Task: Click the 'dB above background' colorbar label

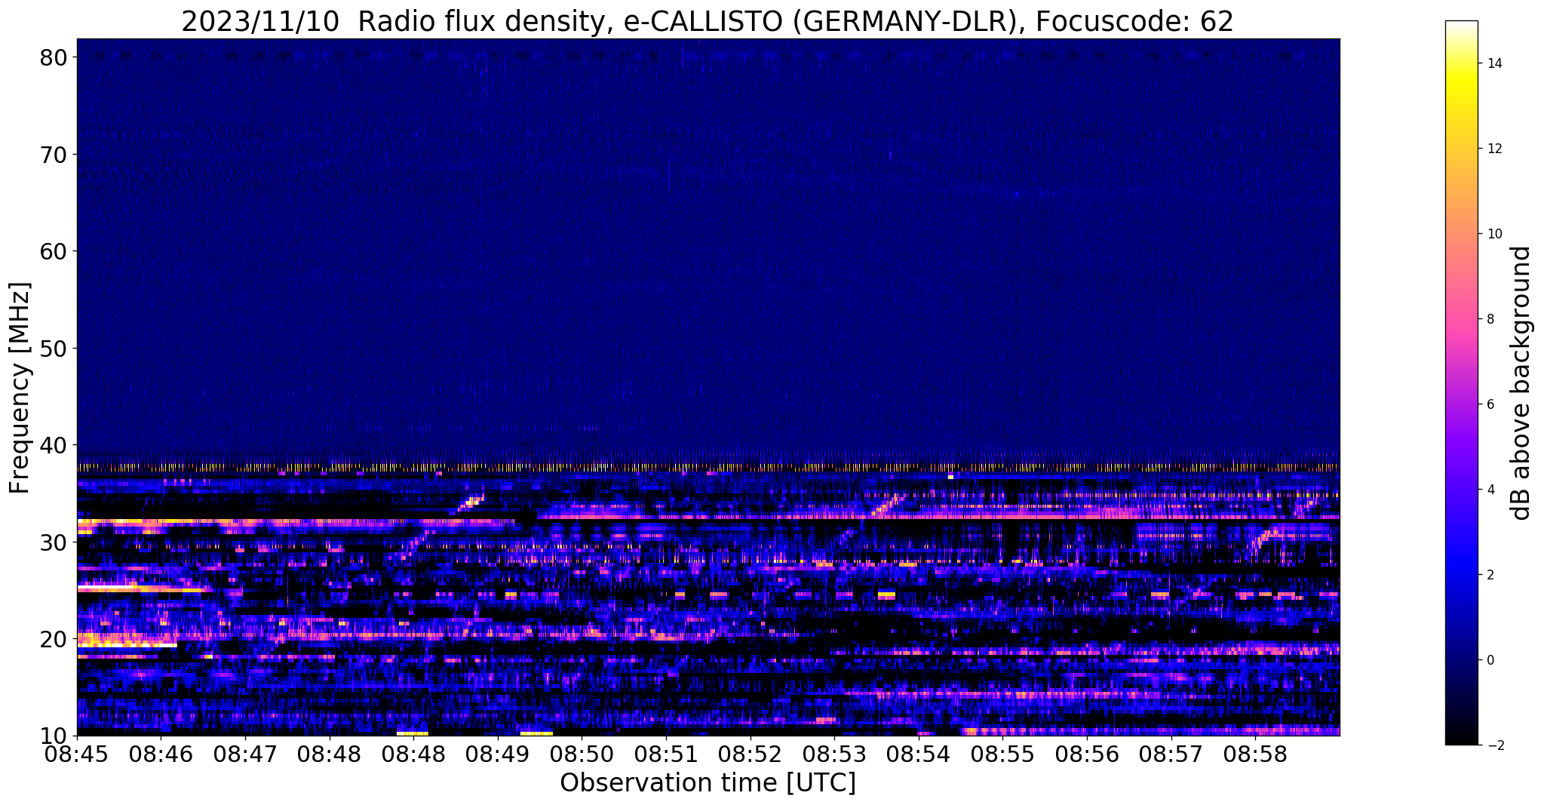Action: (1522, 383)
